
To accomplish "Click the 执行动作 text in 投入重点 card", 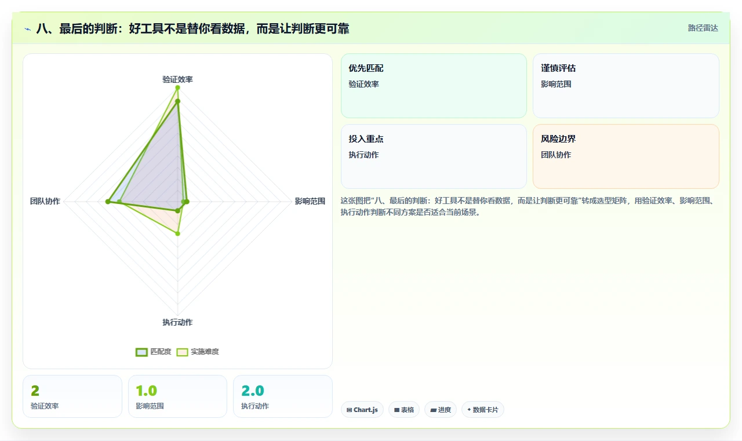I will tap(363, 155).
